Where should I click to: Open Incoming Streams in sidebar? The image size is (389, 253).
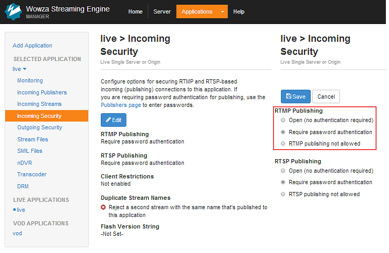tap(40, 104)
